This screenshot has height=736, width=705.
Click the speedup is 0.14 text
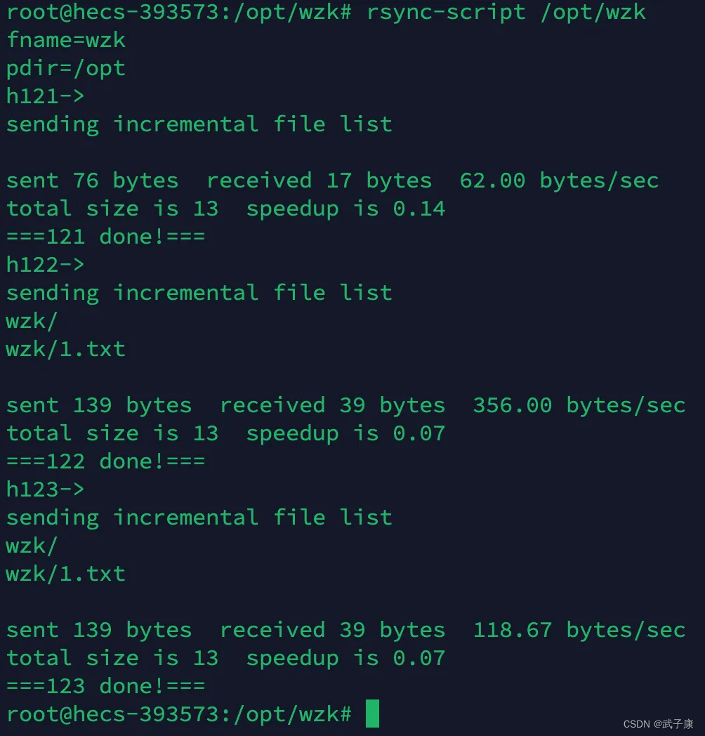tap(345, 209)
